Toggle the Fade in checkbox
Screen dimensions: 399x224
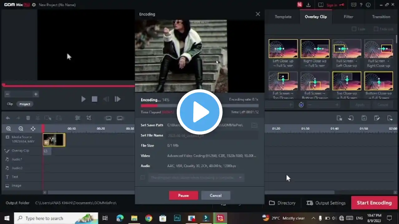(x=354, y=29)
